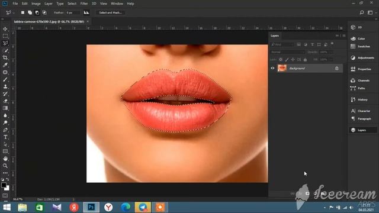Select the Path Selection arrow tool
This screenshot has height=213, width=379.
click(x=5, y=144)
